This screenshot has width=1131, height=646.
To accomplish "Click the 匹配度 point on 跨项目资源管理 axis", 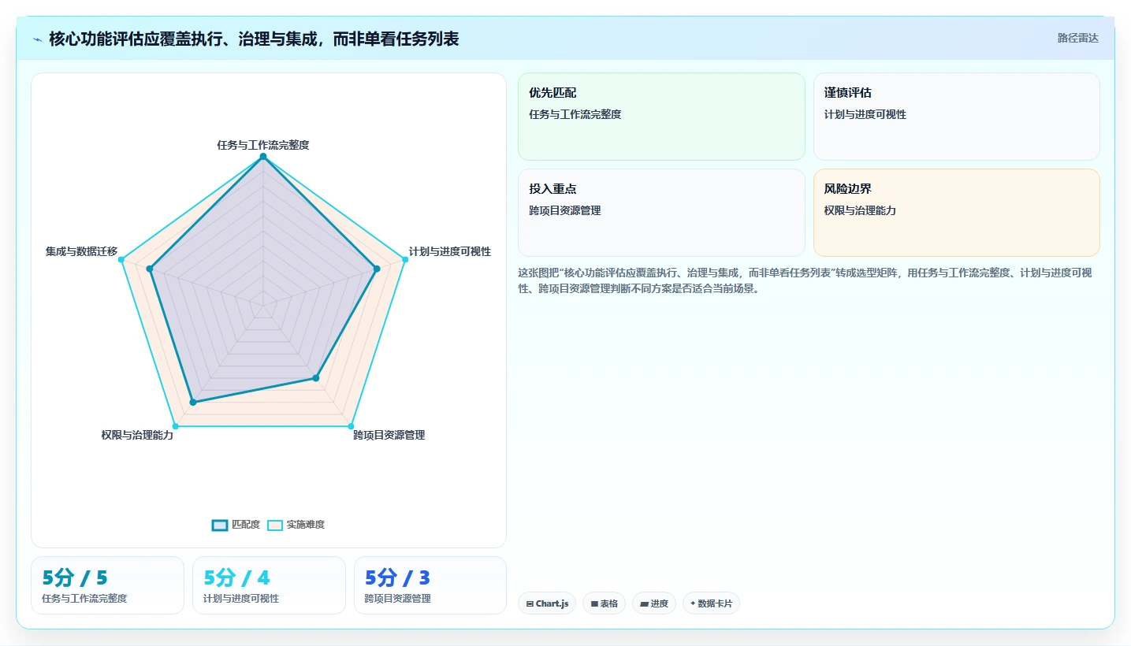I will (x=316, y=378).
